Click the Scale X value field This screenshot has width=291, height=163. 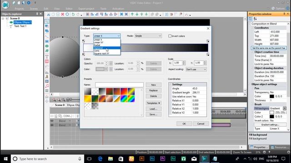coord(177,63)
